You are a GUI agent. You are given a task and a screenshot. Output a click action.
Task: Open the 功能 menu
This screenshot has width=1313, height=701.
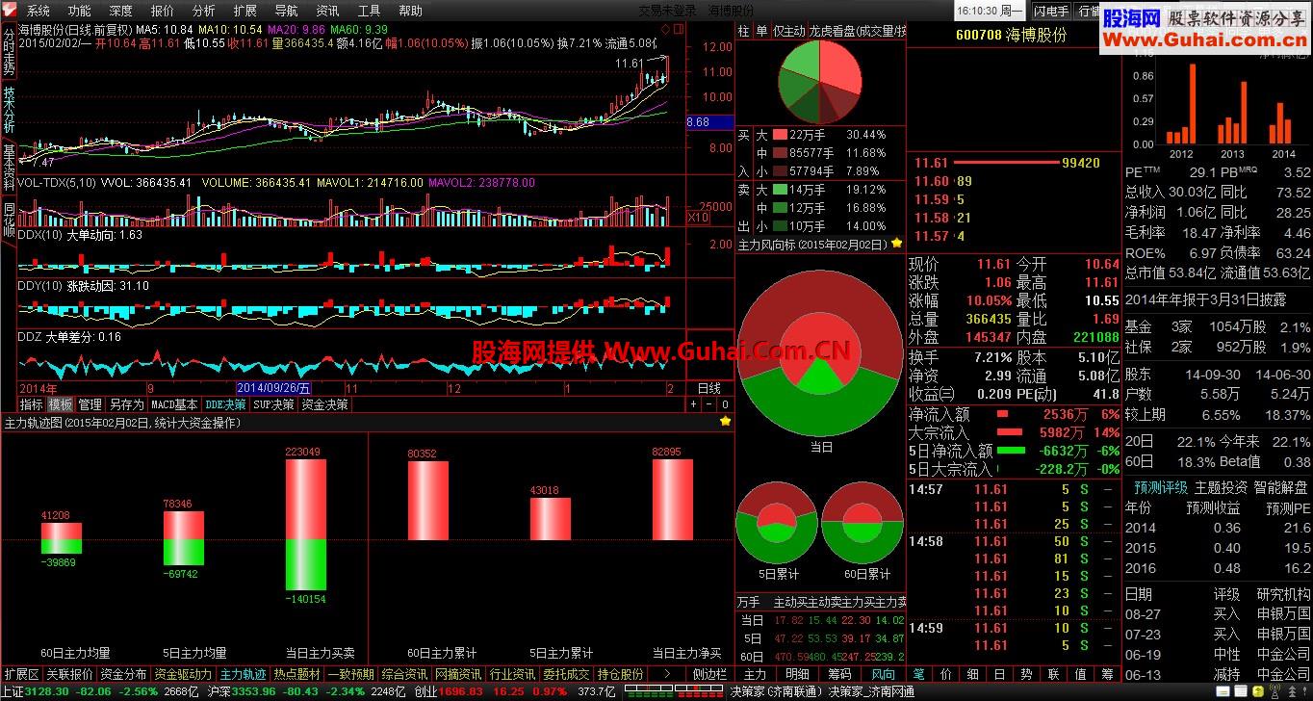tap(80, 11)
